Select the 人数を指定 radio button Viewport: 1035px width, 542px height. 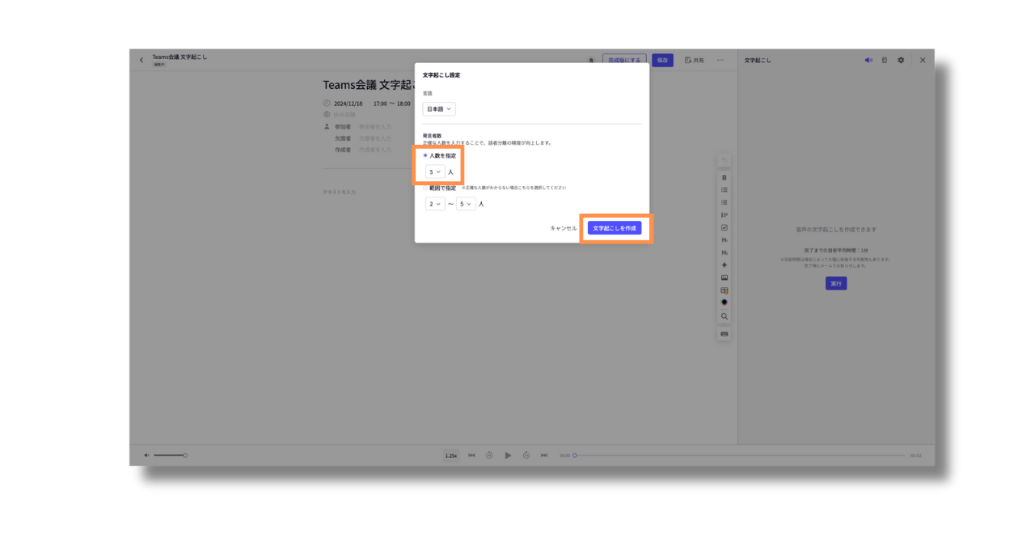(x=425, y=155)
